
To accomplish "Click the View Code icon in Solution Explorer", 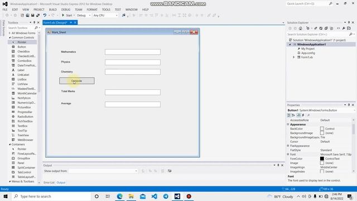I will coord(339,28).
